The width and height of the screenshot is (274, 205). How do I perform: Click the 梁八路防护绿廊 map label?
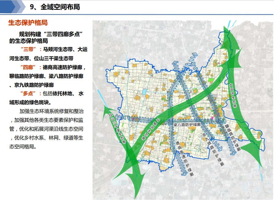tap(187, 125)
